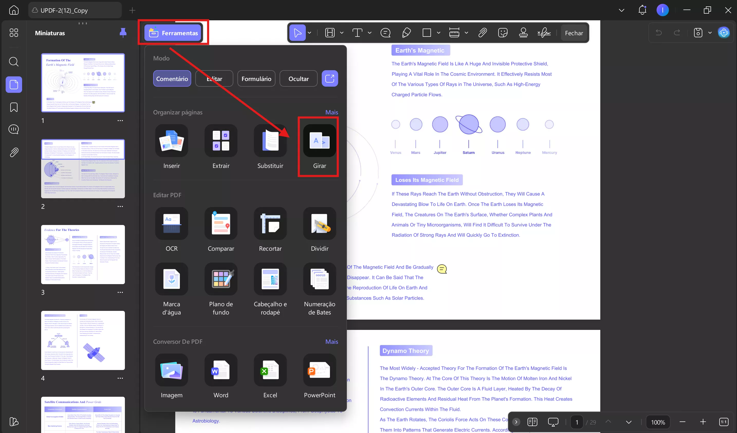This screenshot has height=433, width=737.
Task: Click the attachment paperclip in toolbar
Action: [482, 33]
